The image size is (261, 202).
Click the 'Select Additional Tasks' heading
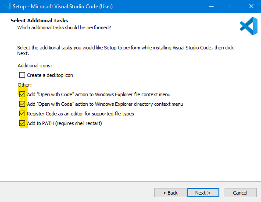tap(39, 21)
